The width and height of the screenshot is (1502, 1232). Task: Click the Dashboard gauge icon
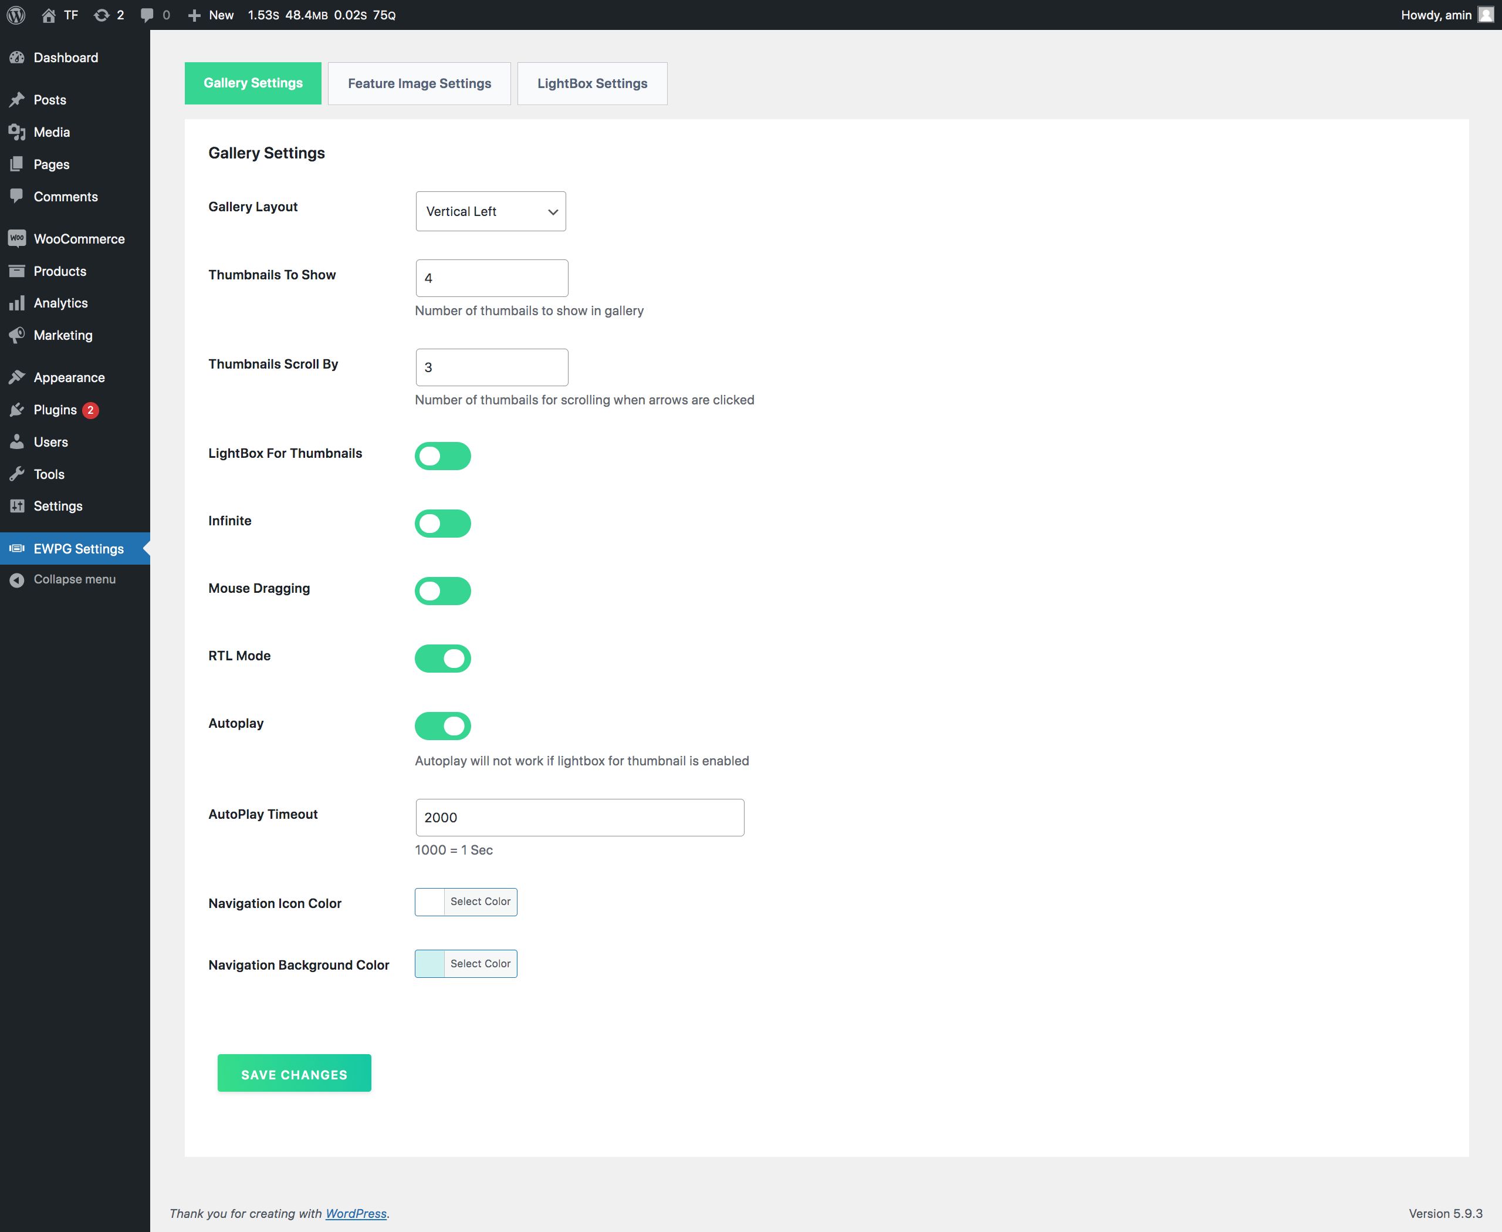tap(17, 58)
